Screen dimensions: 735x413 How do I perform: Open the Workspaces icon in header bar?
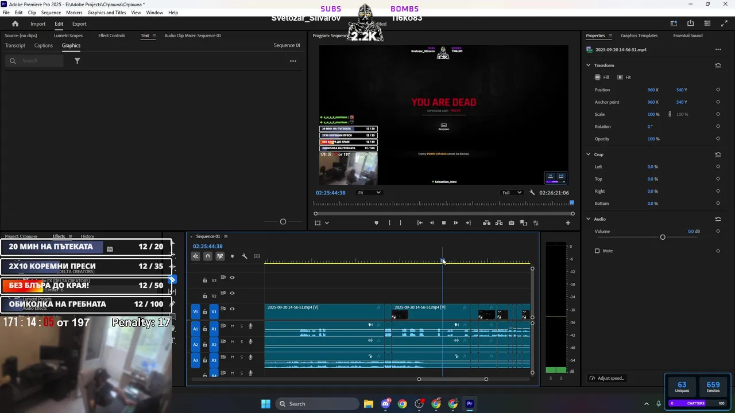(x=674, y=24)
